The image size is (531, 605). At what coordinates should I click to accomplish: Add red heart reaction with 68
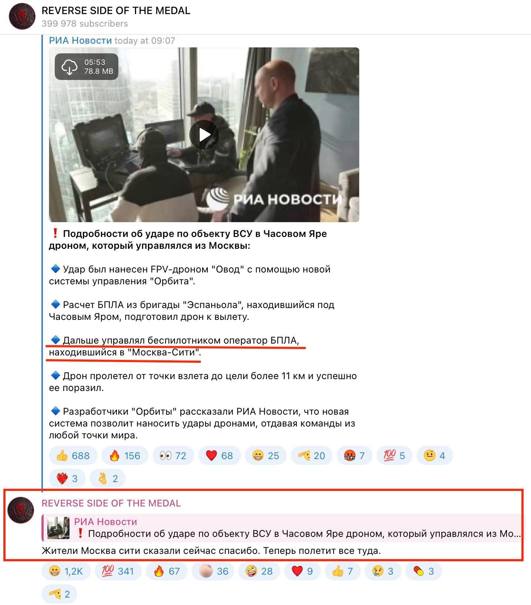tap(220, 455)
